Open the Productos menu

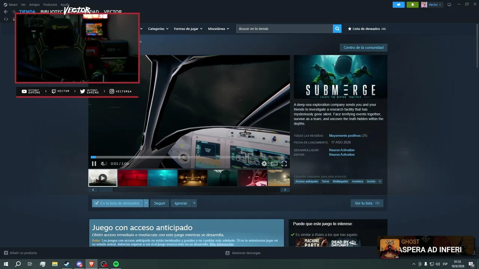[x=50, y=4]
